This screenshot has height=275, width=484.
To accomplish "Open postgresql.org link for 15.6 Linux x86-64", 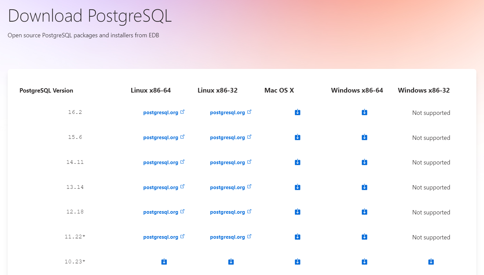I will (164, 137).
